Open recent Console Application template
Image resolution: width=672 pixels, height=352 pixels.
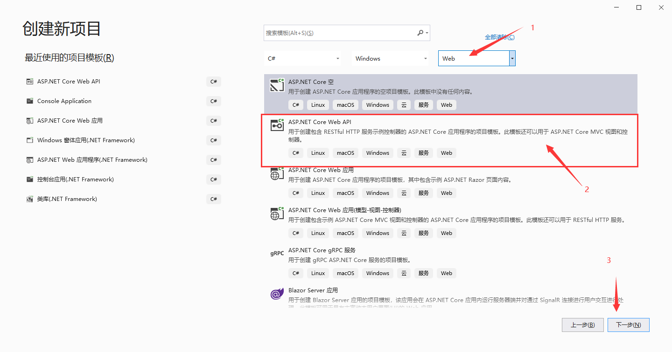pyautogui.click(x=124, y=101)
